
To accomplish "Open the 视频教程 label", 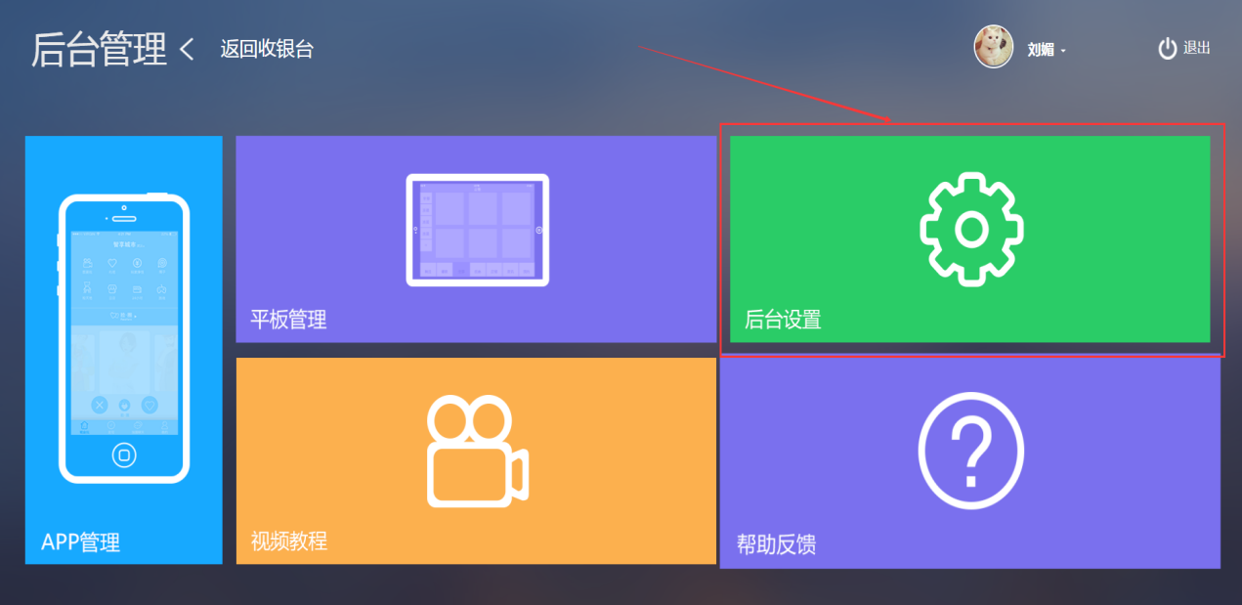I will pyautogui.click(x=288, y=540).
